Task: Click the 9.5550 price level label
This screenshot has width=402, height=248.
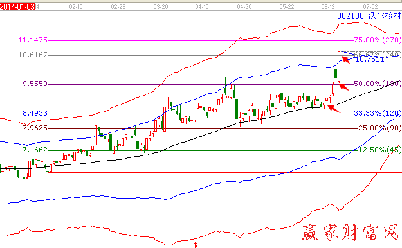Action: 35,84
